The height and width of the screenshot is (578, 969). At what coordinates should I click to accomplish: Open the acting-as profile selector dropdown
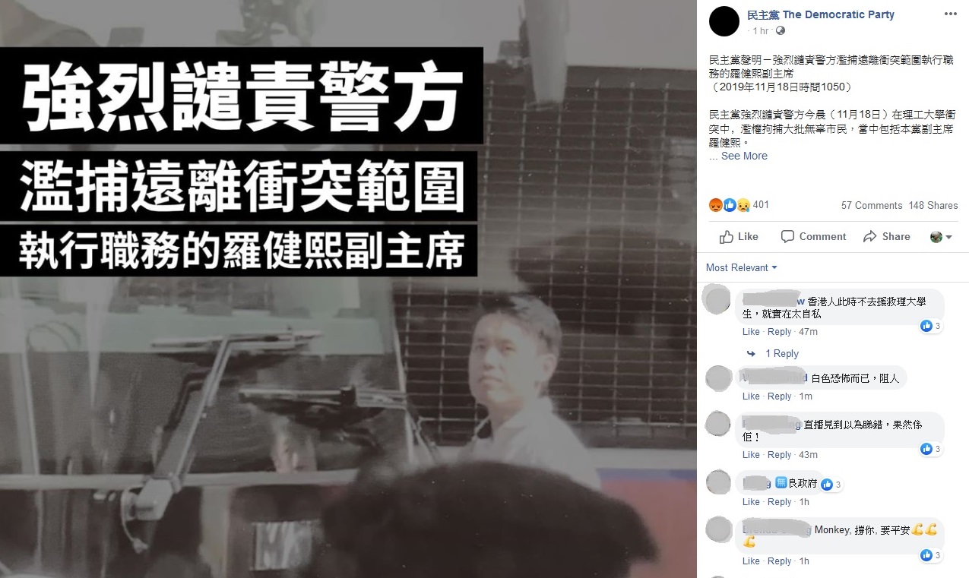[x=941, y=237]
